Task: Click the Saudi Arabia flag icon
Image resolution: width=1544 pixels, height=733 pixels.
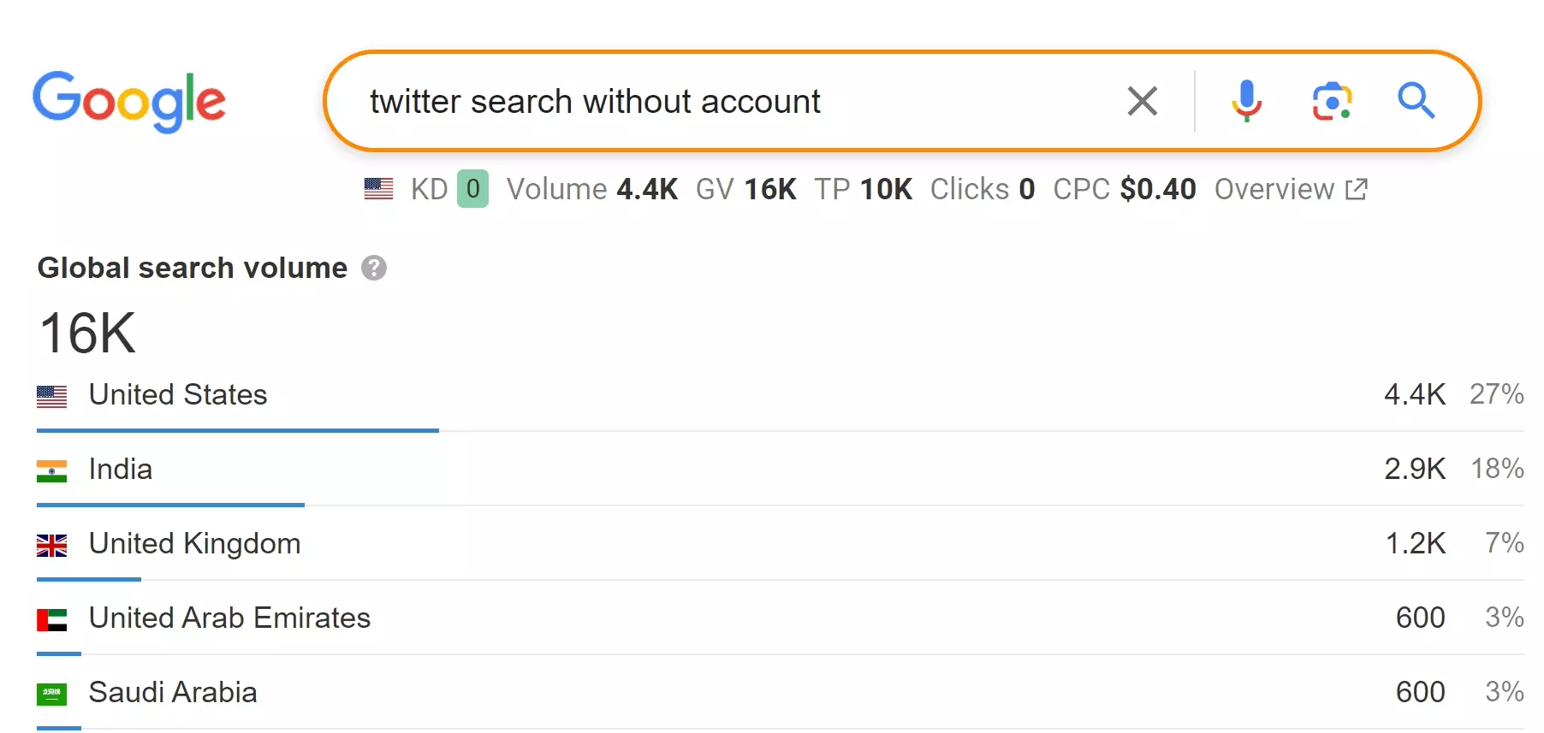Action: [x=52, y=694]
